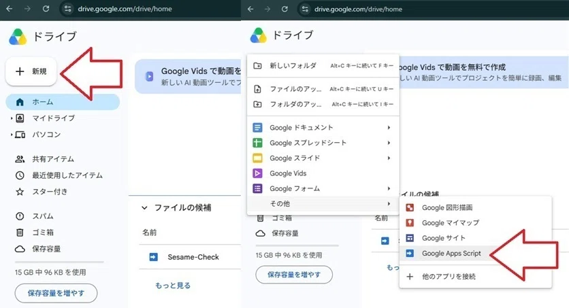Click site info icon in left address bar
The image size is (569, 308).
tap(67, 9)
